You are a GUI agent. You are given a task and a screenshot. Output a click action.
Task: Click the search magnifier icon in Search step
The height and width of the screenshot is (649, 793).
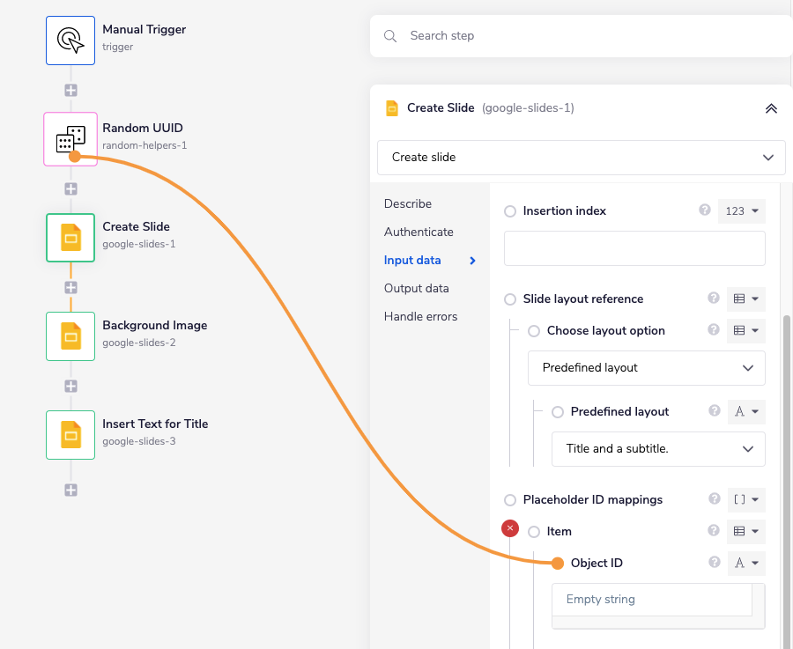[389, 36]
